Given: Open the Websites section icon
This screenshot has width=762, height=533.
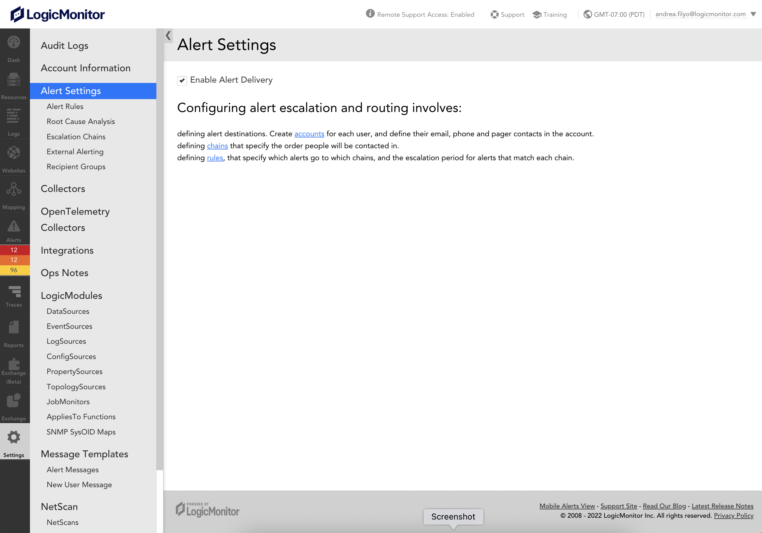Looking at the screenshot, I should (x=13, y=153).
